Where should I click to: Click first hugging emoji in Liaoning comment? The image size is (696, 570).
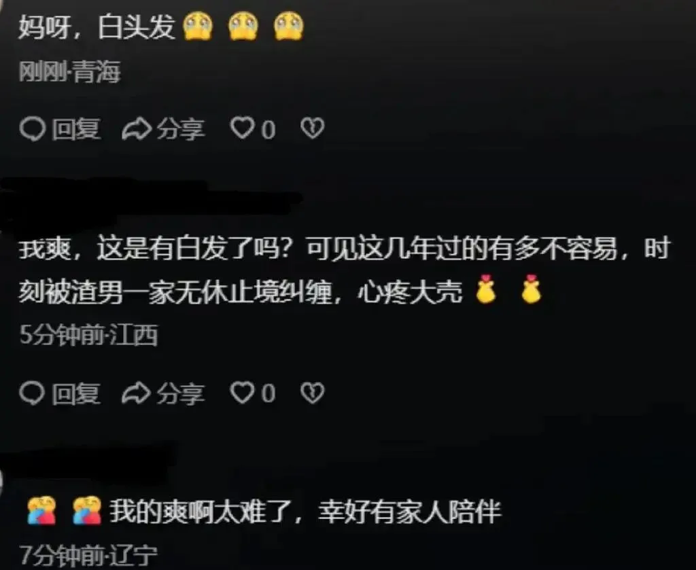point(41,510)
